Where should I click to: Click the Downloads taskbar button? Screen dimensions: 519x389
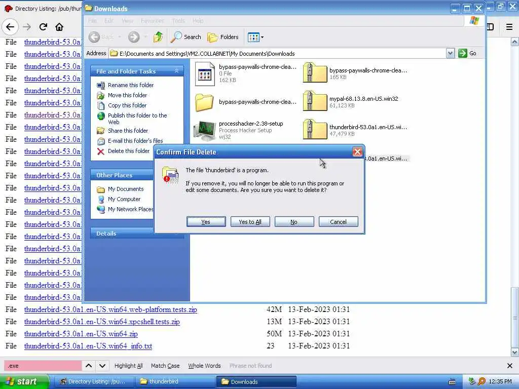(x=256, y=381)
